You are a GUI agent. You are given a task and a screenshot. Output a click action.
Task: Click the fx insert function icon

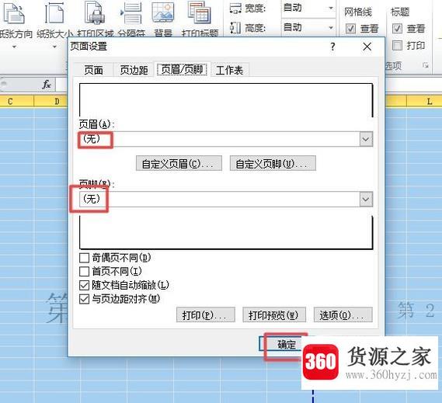coord(47,85)
